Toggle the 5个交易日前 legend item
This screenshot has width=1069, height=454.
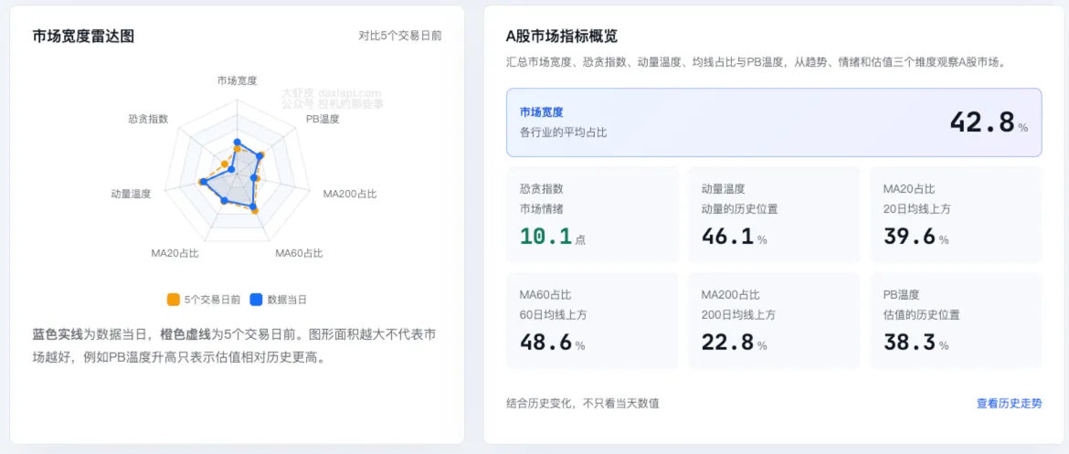[204, 300]
